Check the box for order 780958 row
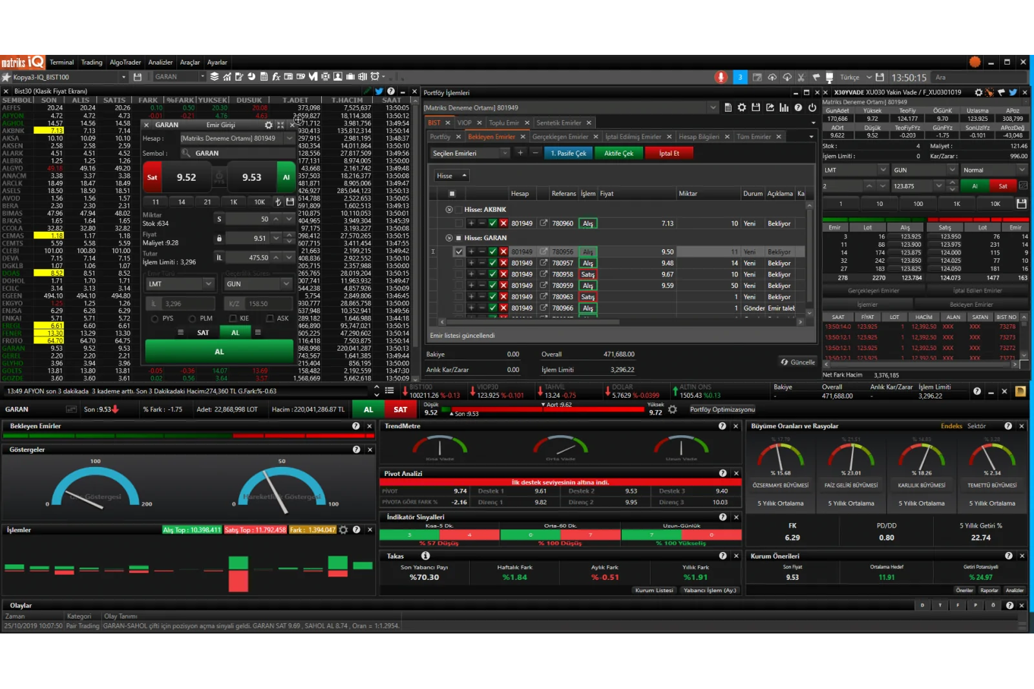Image resolution: width=1034 pixels, height=689 pixels. click(x=459, y=274)
